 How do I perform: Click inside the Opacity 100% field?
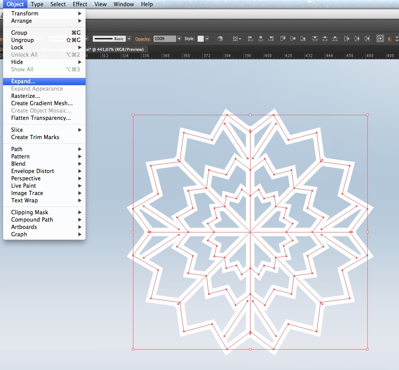pos(164,39)
